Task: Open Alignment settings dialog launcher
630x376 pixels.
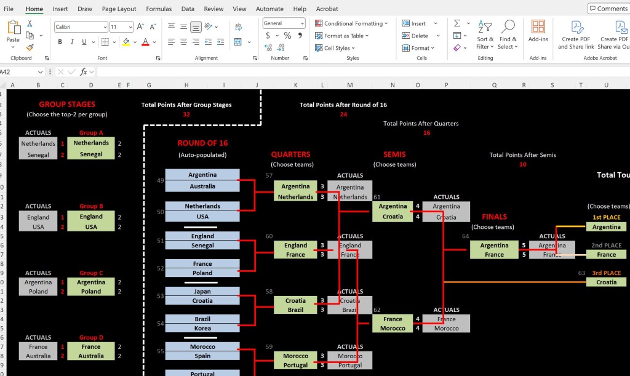Action: pos(255,58)
